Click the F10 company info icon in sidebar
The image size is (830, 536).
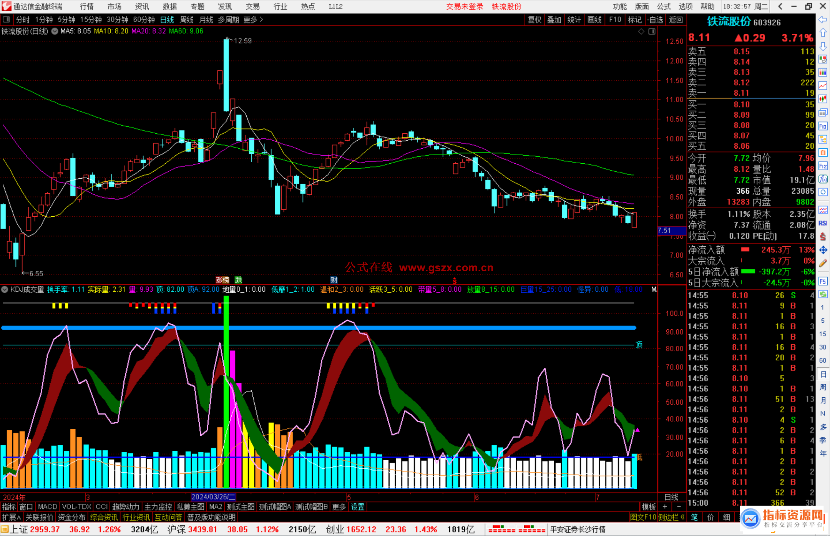[823, 126]
